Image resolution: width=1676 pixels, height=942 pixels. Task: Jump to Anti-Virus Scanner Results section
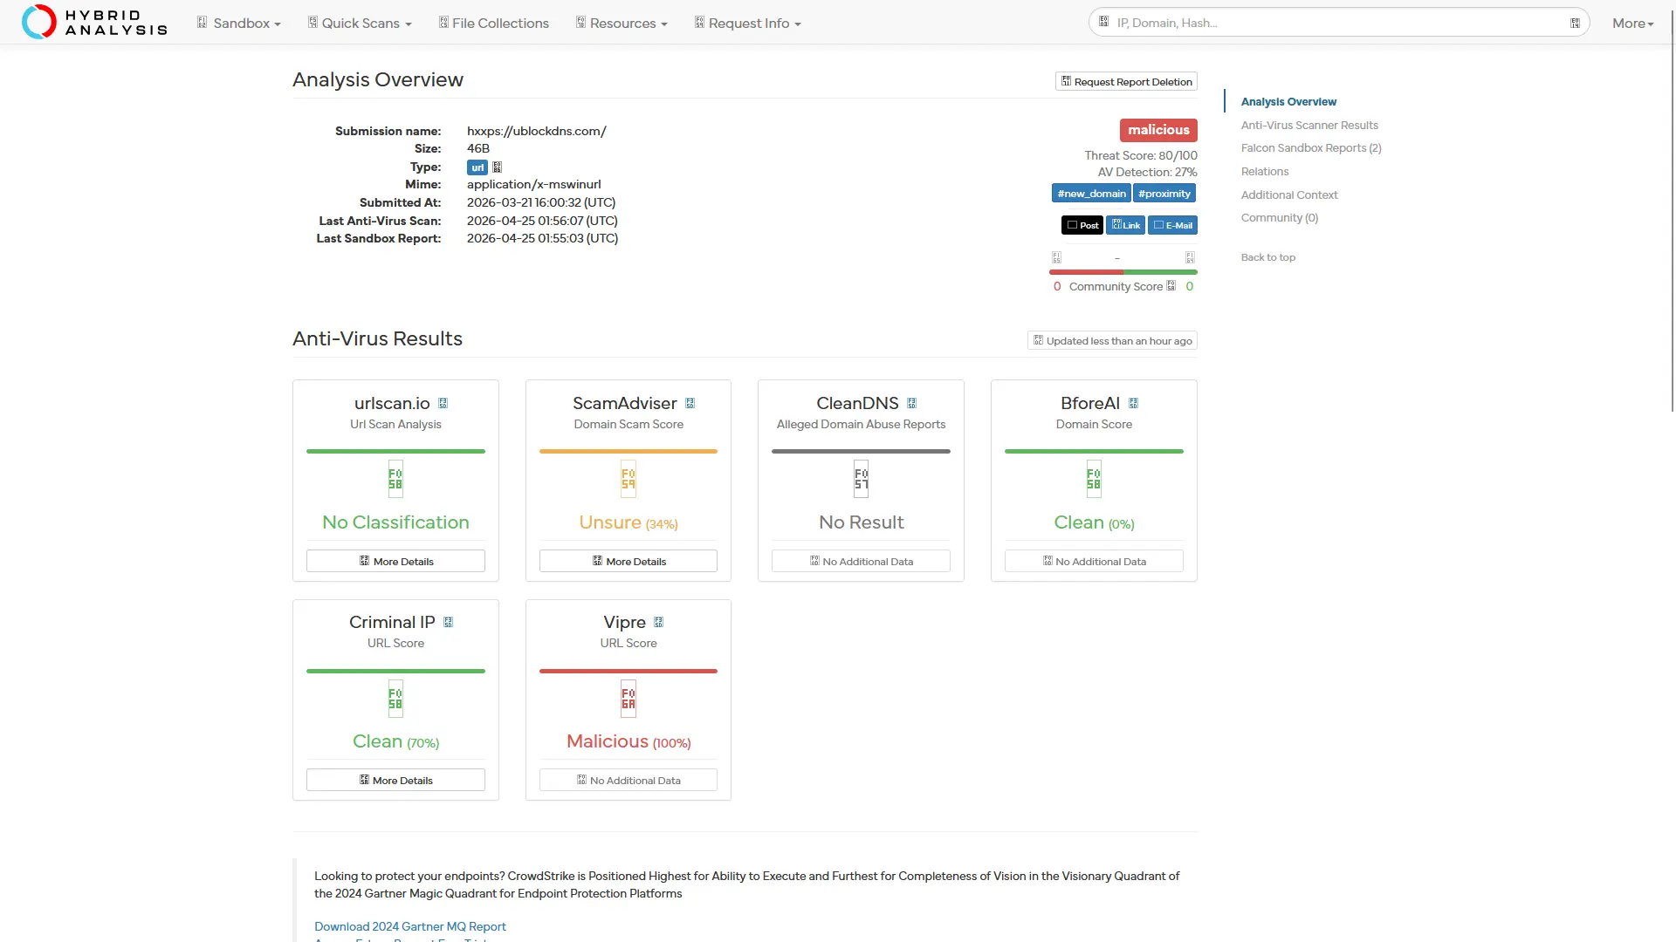tap(1309, 126)
